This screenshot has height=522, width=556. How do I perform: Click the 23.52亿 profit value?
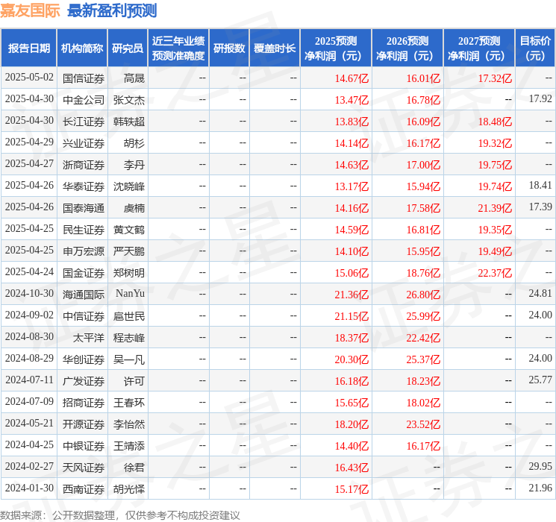423,424
